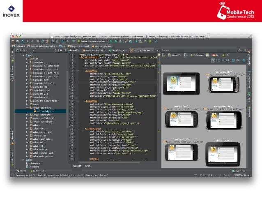Switch to the Text tab below editor
Viewport: 262px width, 197px height.
point(87,166)
